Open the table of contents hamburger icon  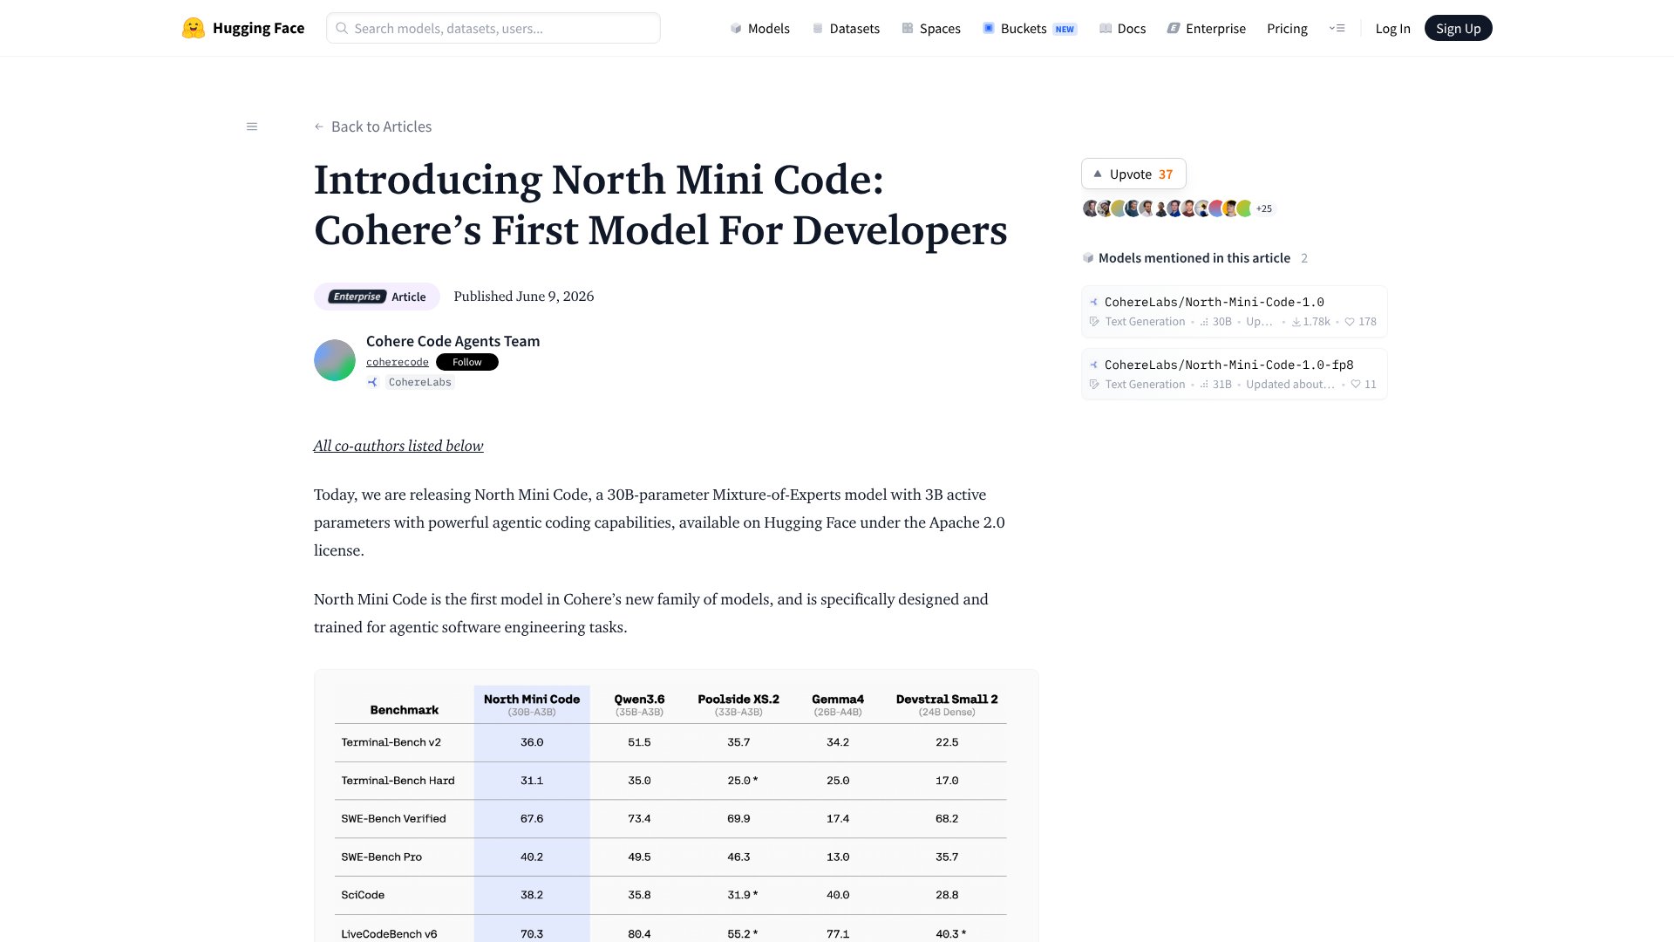pos(252,126)
